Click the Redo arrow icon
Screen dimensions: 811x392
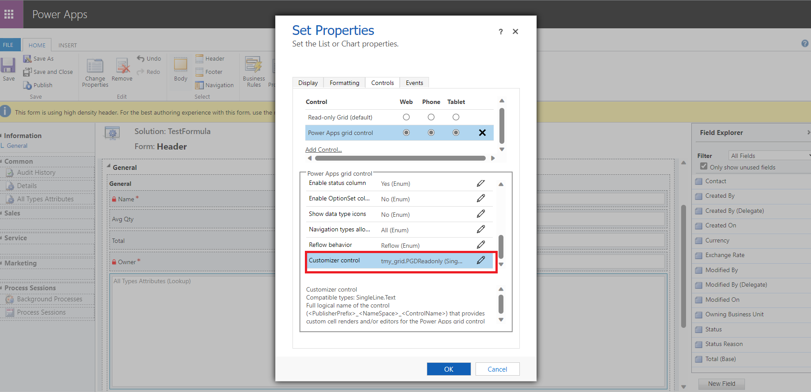(140, 72)
